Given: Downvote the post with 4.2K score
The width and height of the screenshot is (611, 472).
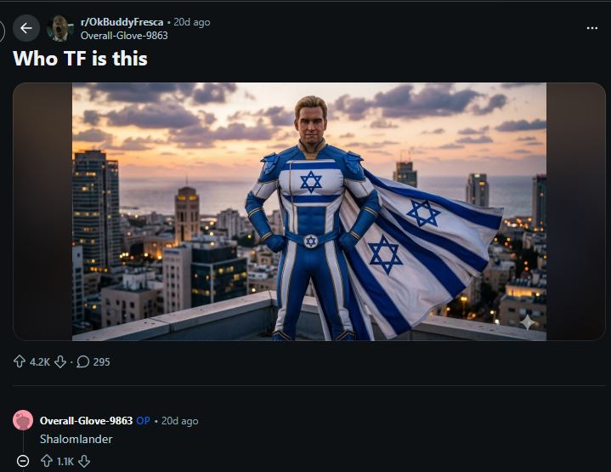Looking at the screenshot, I should 60,362.
